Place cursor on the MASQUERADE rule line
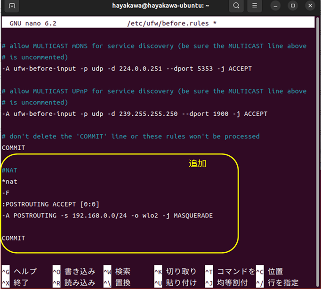This screenshot has width=321, height=289. click(107, 216)
